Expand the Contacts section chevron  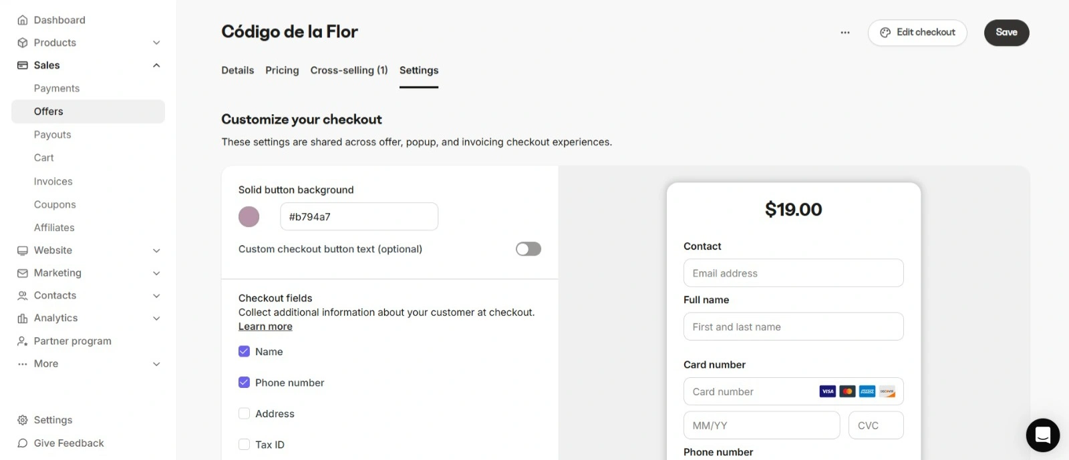[156, 296]
